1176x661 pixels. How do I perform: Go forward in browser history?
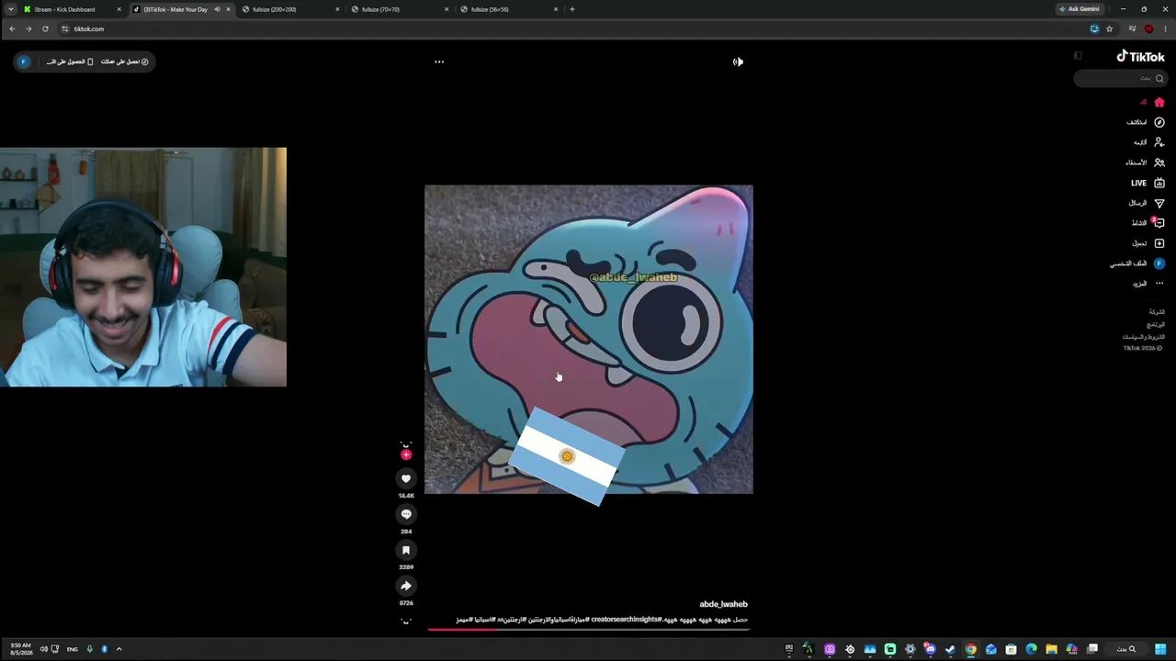pos(28,28)
